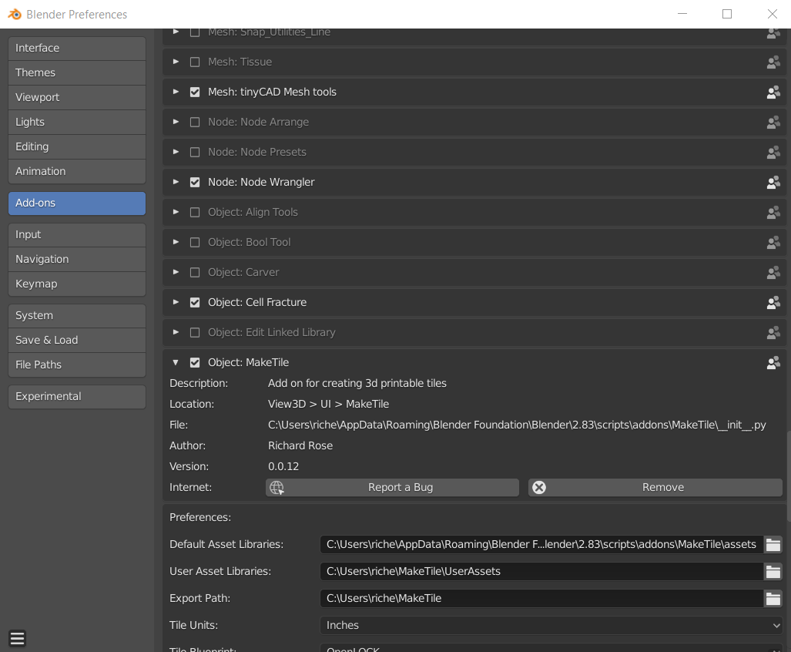This screenshot has width=791, height=652.
Task: Expand Object: Cell Fracture details
Action: (x=176, y=302)
